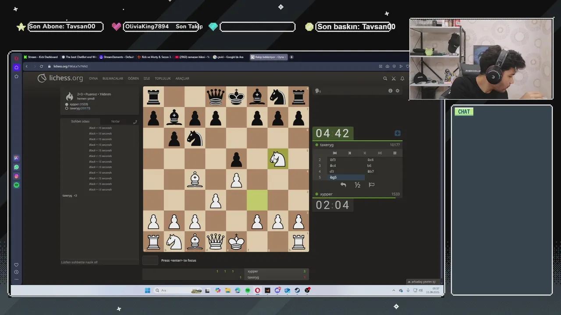The image size is (561, 315).
Task: Jump to the last move
Action: 380,153
